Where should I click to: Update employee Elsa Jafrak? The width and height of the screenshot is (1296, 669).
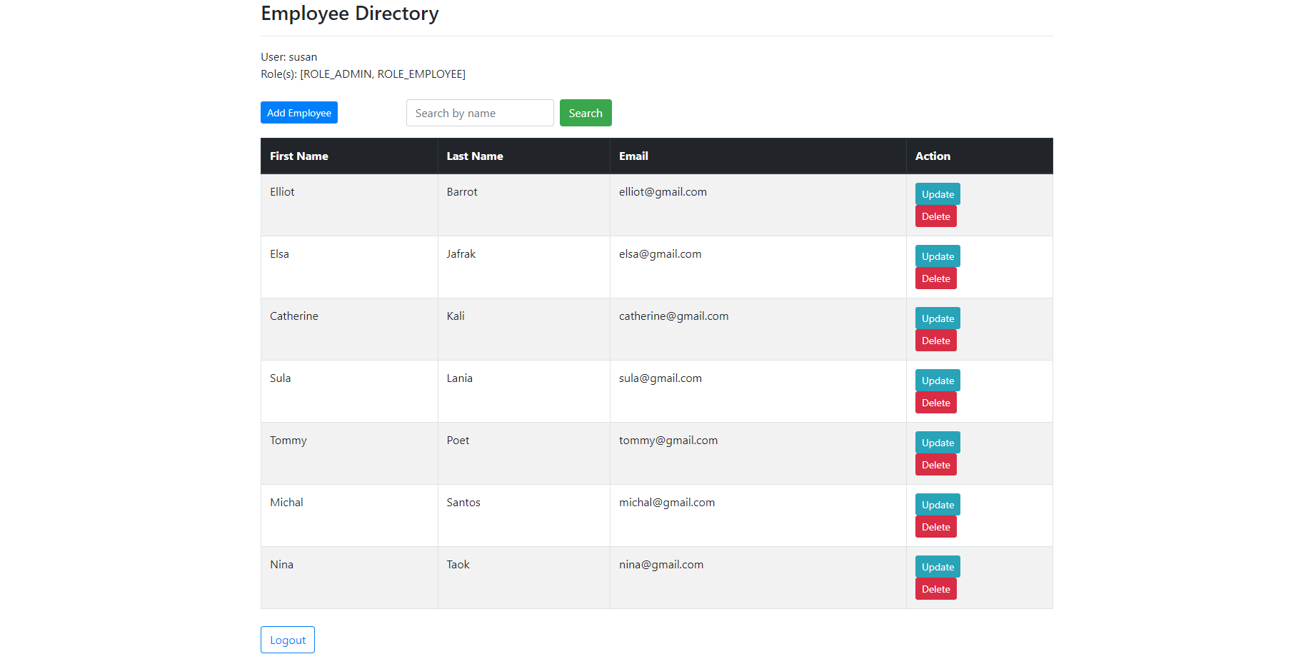(x=937, y=256)
